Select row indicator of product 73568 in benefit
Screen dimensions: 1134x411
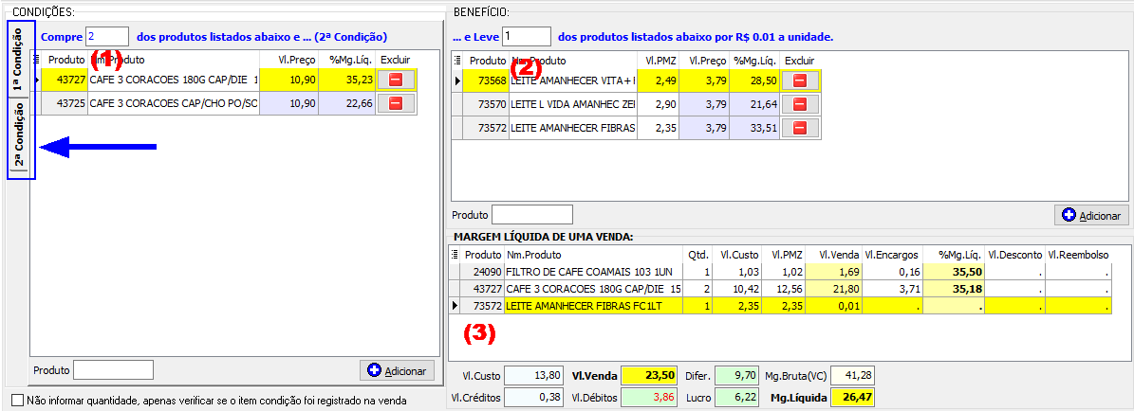[457, 81]
